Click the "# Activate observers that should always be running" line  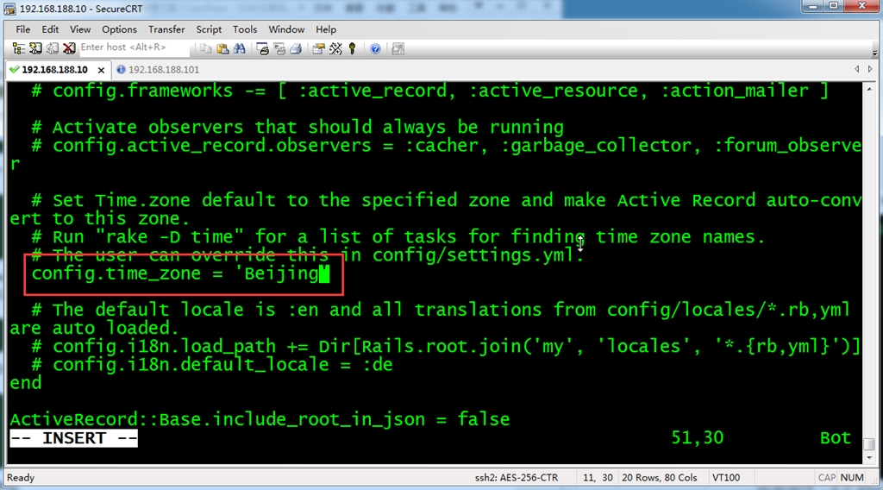(297, 128)
